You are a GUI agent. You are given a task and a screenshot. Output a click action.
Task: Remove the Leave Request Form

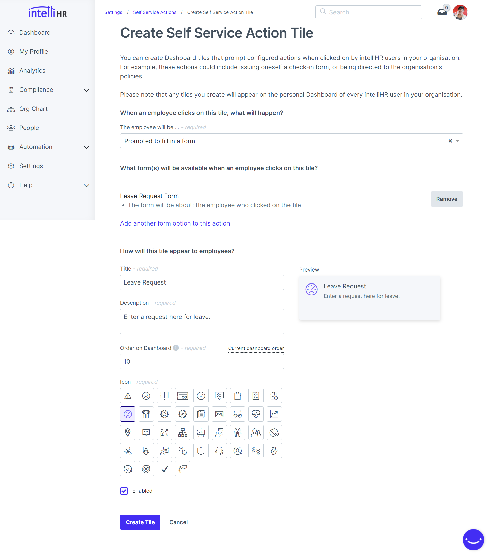click(x=447, y=199)
